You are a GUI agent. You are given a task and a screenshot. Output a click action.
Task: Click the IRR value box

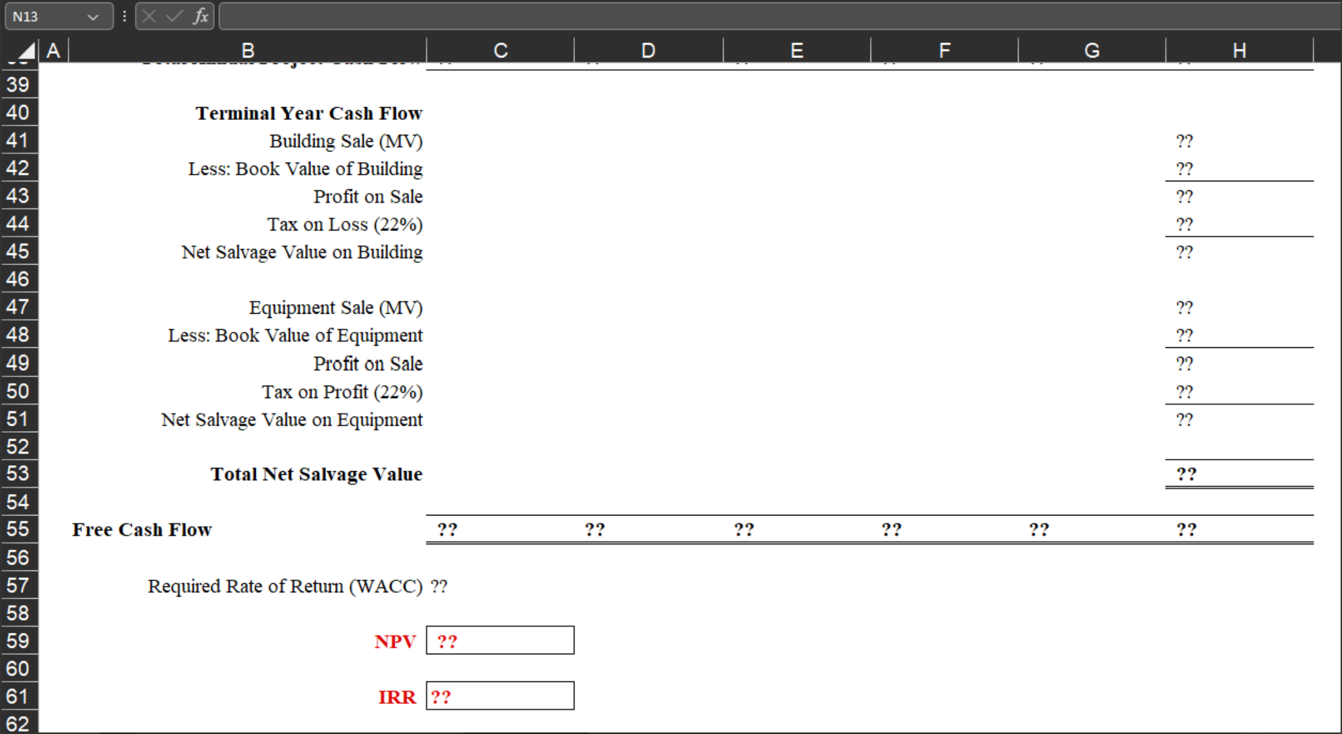499,696
